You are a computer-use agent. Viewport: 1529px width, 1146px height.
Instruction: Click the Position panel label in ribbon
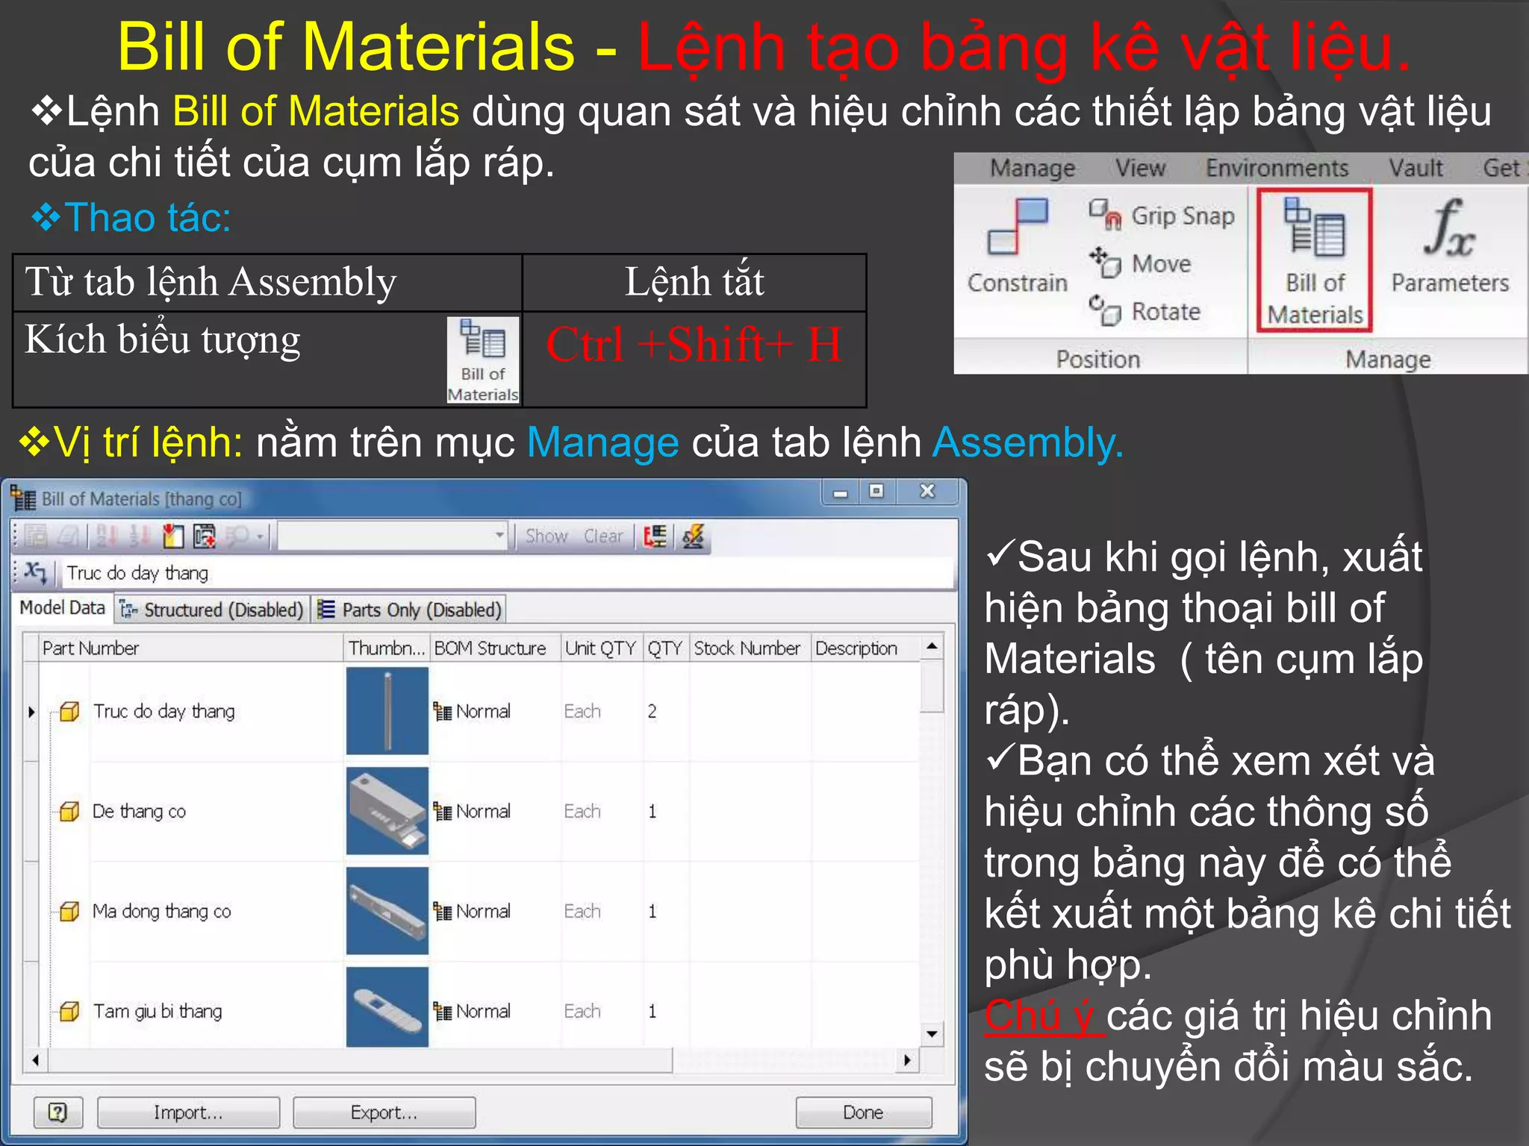point(1098,360)
